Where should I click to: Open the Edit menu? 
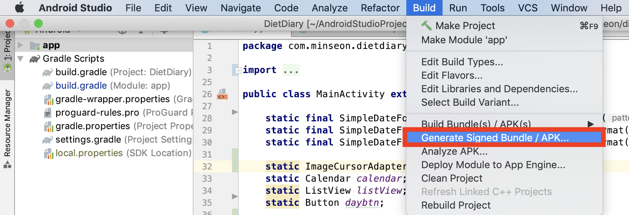(163, 8)
